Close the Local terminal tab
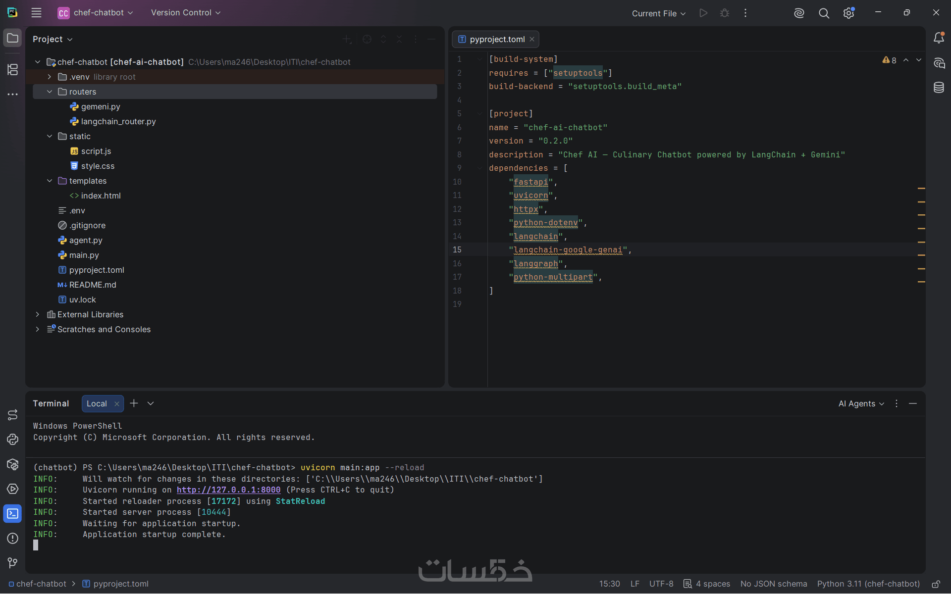This screenshot has height=594, width=951. click(x=117, y=404)
